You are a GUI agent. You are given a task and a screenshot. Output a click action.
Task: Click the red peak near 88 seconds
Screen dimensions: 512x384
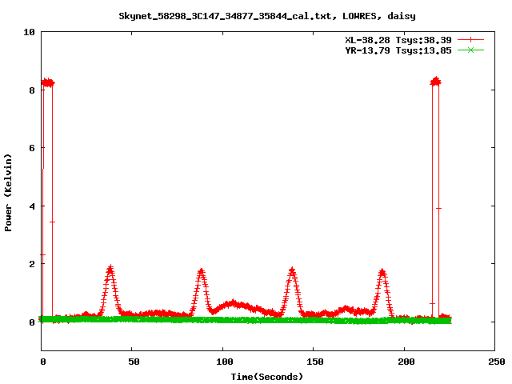(x=201, y=273)
